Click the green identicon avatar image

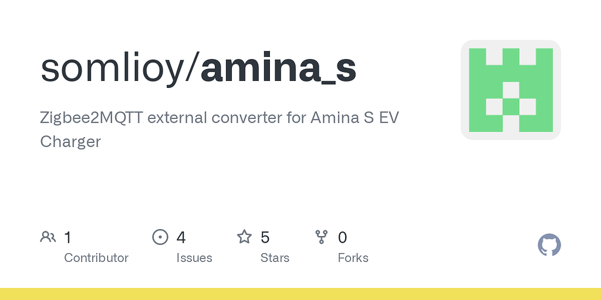511,90
